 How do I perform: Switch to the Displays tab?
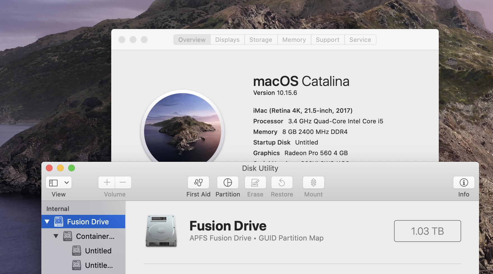coord(227,40)
